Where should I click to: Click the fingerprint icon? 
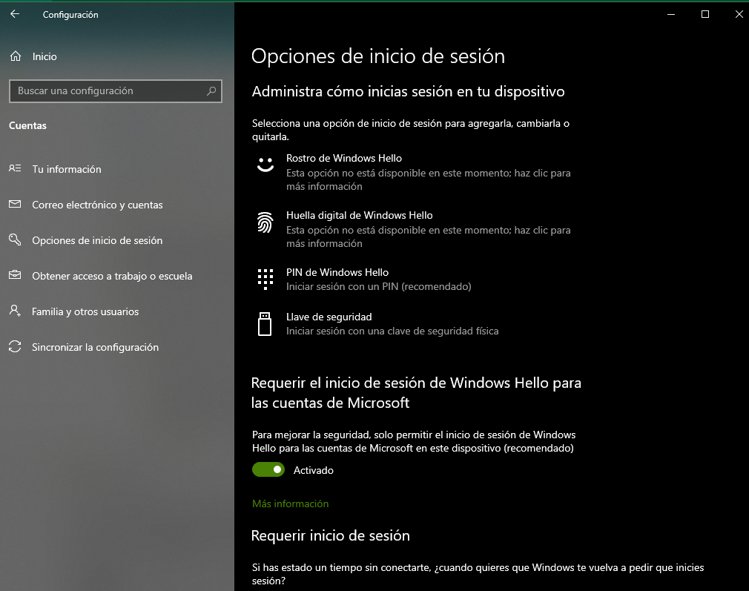point(265,222)
